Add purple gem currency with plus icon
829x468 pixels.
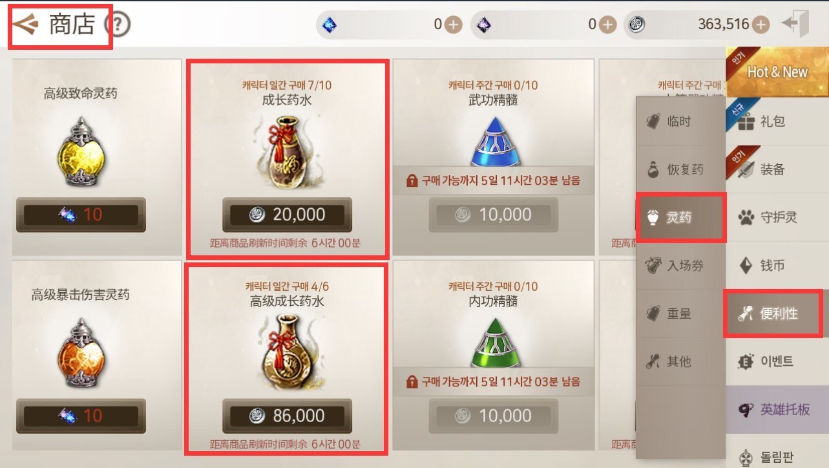607,25
